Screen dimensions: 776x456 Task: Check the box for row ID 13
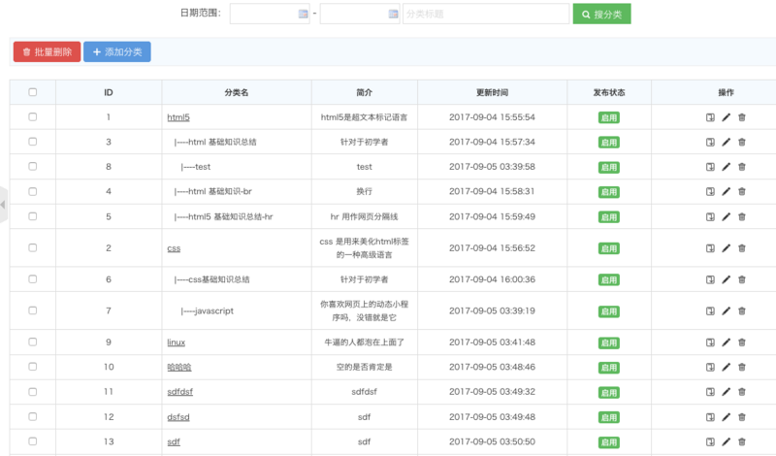click(33, 441)
